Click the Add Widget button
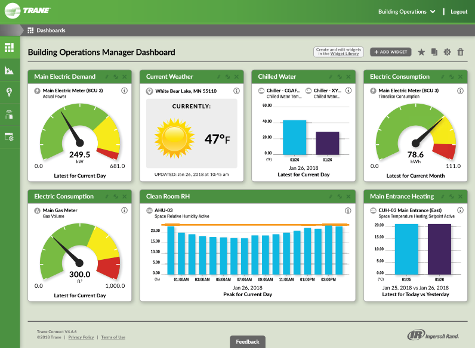The image size is (475, 348). pos(390,52)
